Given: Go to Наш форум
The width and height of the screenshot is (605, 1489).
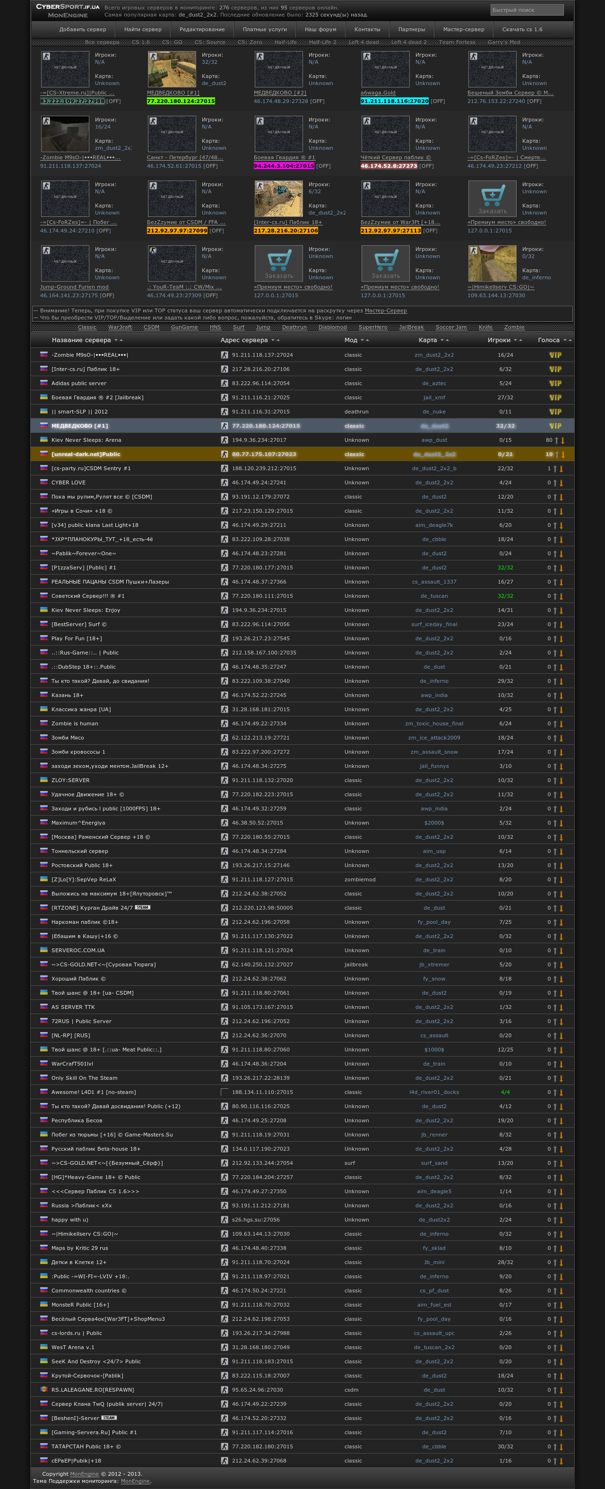Looking at the screenshot, I should click(x=320, y=29).
